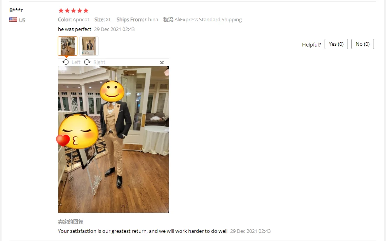Click the rotate Left icon
This screenshot has height=241, width=386.
(65, 62)
